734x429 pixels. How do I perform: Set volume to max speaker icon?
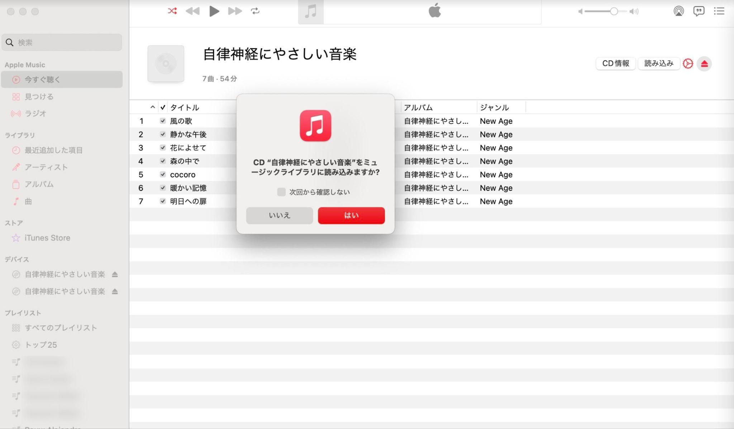click(634, 11)
